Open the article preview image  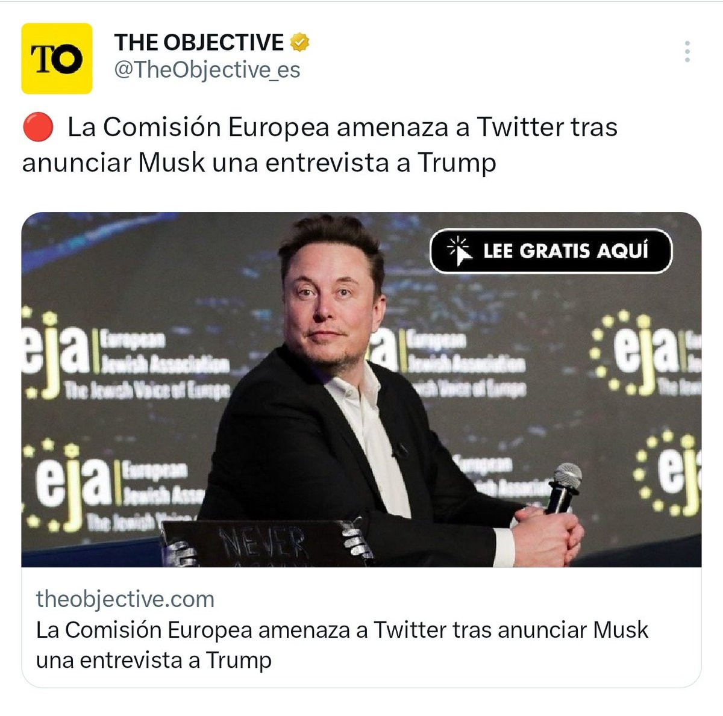coord(361,390)
